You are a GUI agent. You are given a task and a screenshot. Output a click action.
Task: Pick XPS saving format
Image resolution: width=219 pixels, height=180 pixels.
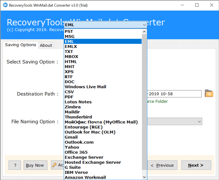[x=103, y=72]
